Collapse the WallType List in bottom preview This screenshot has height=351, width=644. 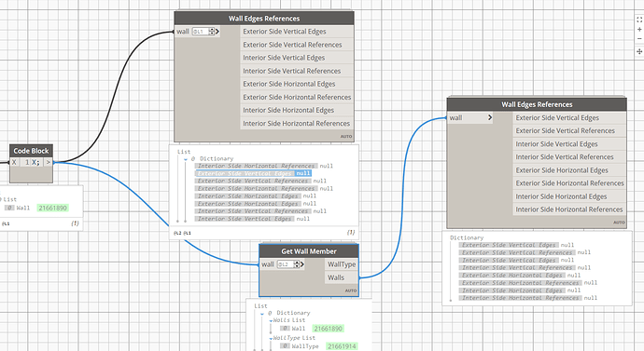[271, 338]
